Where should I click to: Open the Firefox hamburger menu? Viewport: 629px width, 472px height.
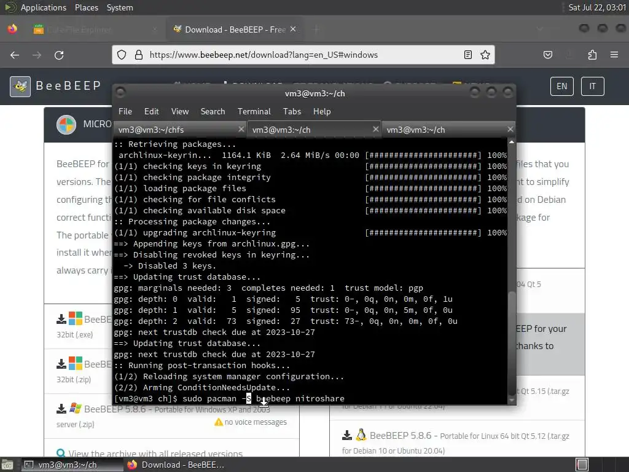click(x=614, y=55)
